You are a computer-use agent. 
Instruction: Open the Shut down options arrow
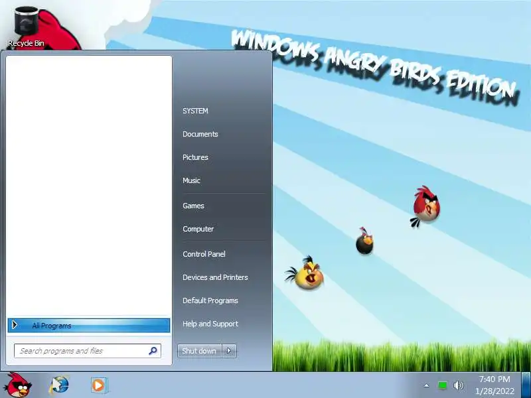coord(229,351)
